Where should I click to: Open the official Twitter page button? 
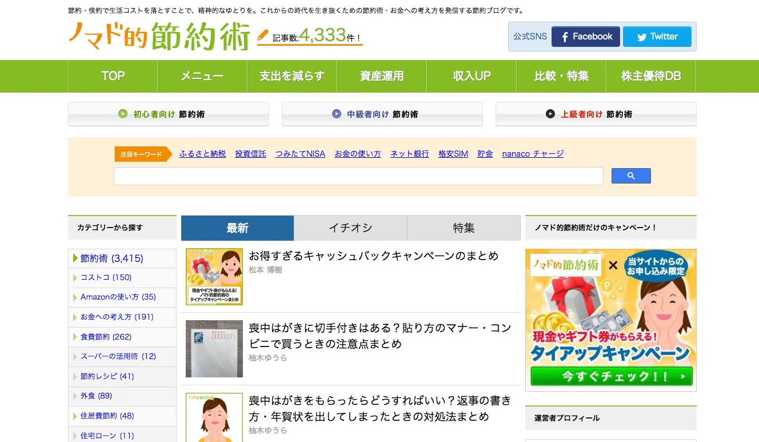tap(657, 37)
